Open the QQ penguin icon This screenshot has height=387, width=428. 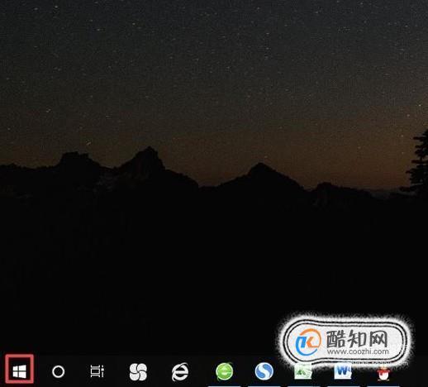click(x=383, y=374)
